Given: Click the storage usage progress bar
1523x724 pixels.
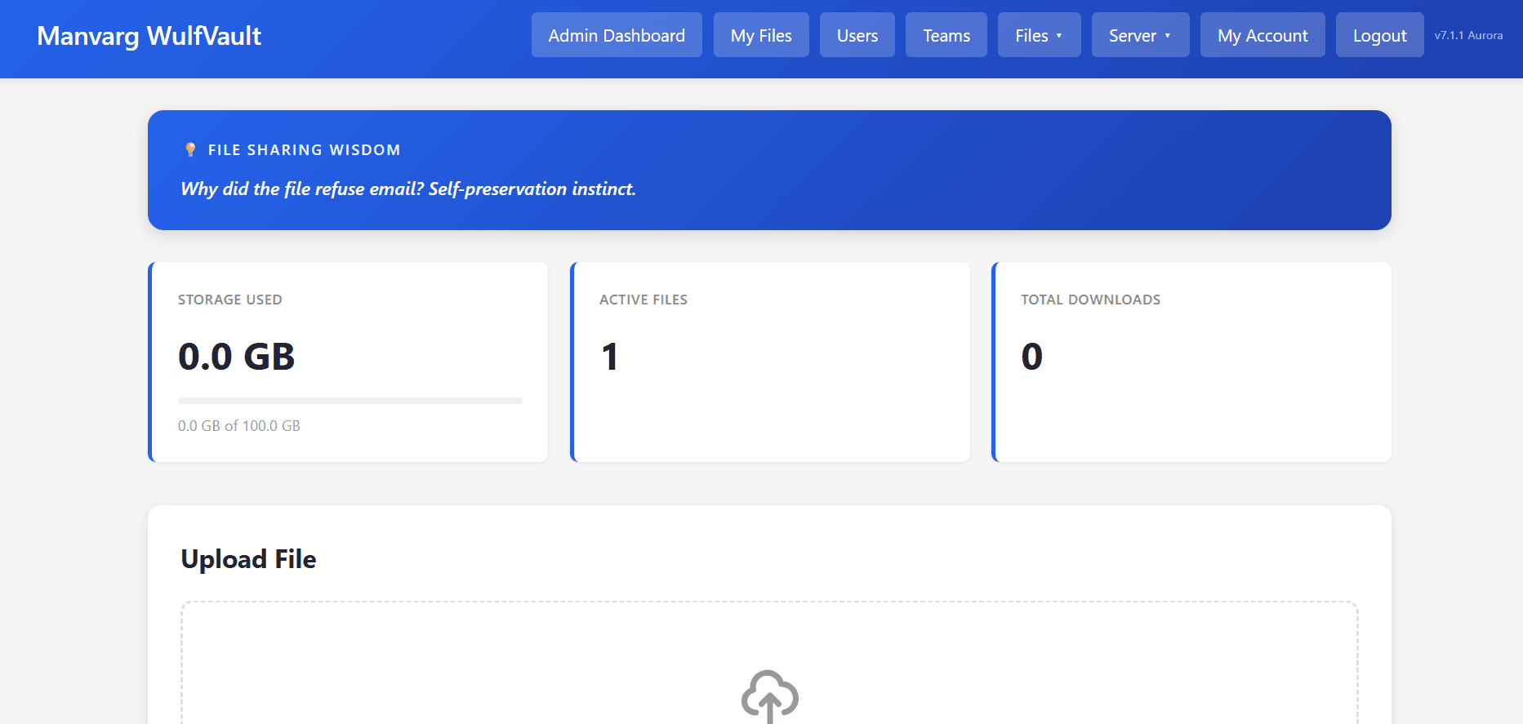Looking at the screenshot, I should [x=350, y=401].
